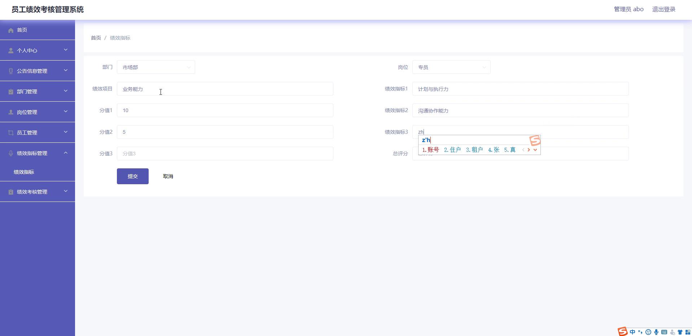
Task: Open the Sogou skin (shirt) icon
Action: (680, 332)
